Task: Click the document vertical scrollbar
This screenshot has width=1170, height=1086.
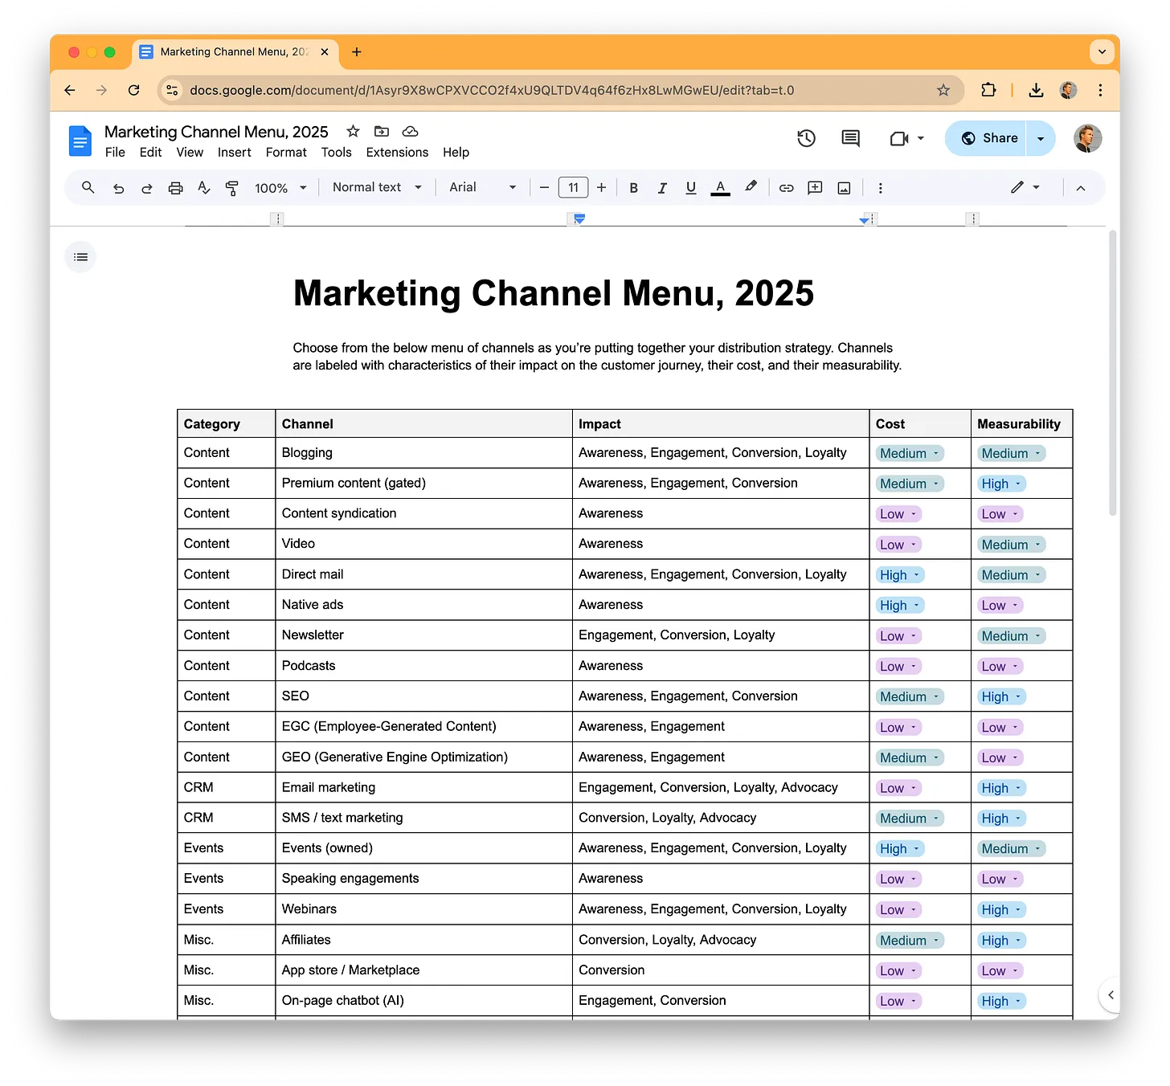Action: [1113, 374]
